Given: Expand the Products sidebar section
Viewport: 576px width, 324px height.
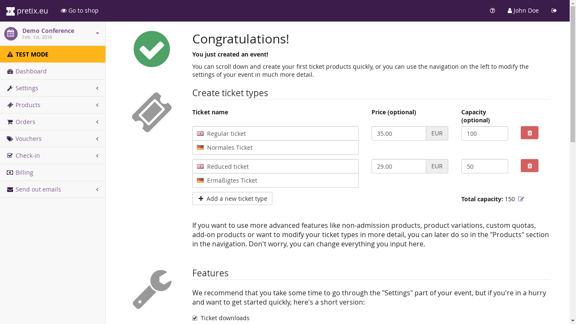Looking at the screenshot, I should [53, 105].
